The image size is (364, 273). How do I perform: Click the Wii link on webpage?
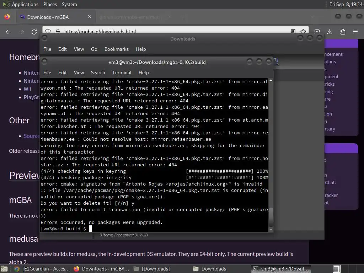coord(27,89)
